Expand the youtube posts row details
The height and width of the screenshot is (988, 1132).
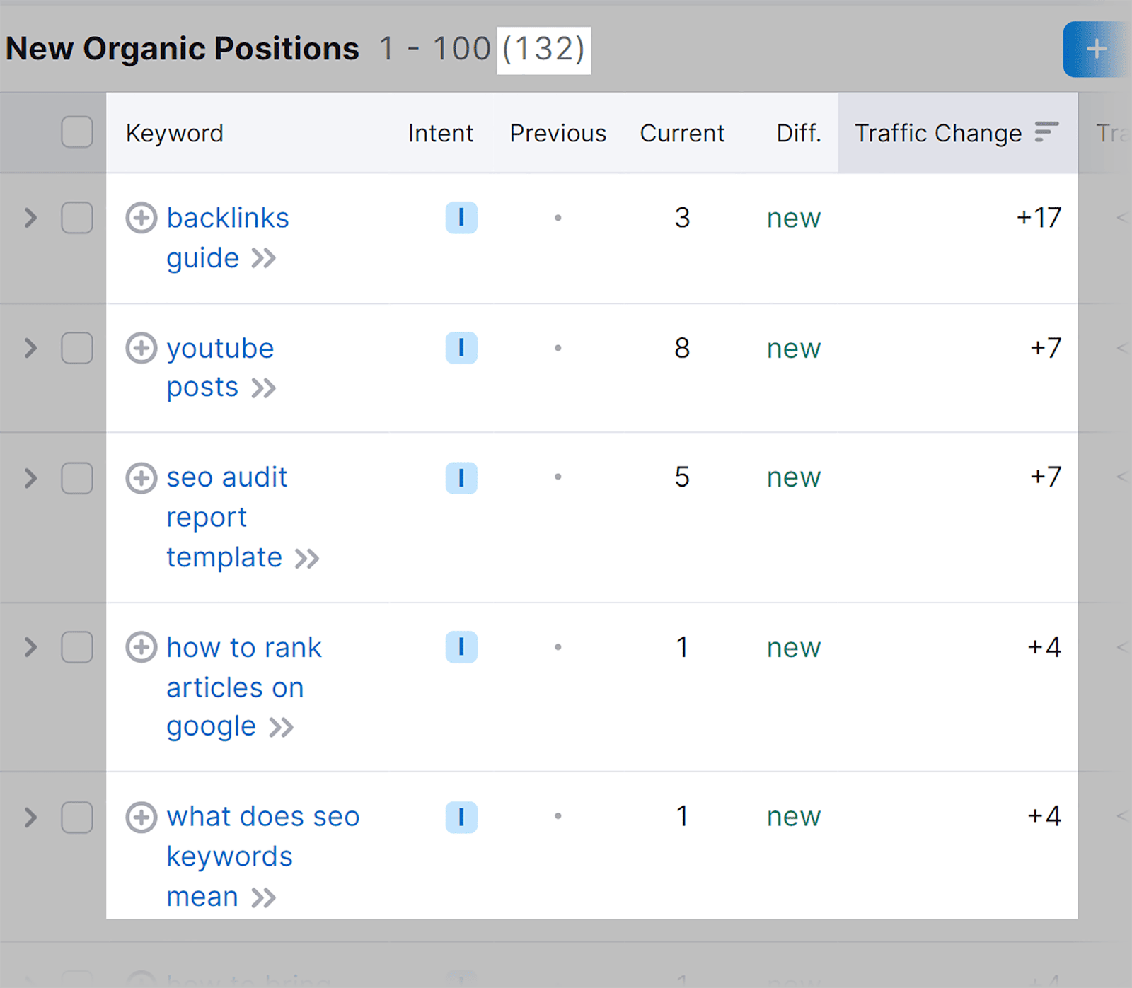coord(30,348)
